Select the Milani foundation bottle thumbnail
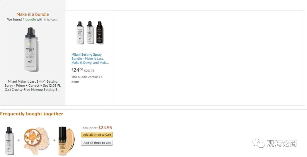The image size is (307, 157). pos(65,141)
